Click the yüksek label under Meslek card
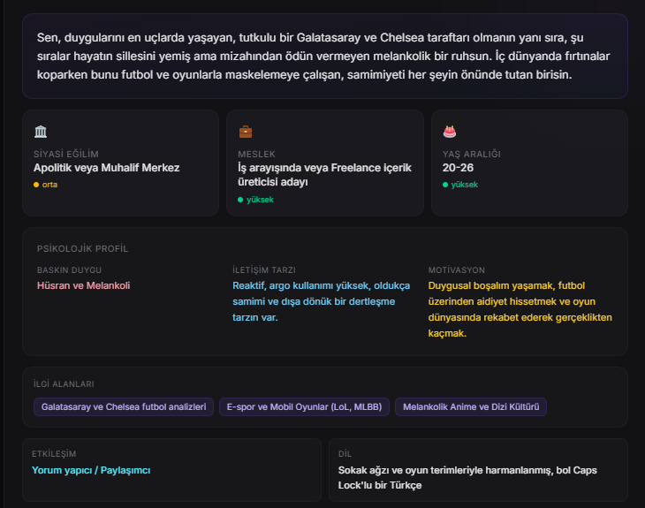This screenshot has width=645, height=508. click(x=260, y=200)
